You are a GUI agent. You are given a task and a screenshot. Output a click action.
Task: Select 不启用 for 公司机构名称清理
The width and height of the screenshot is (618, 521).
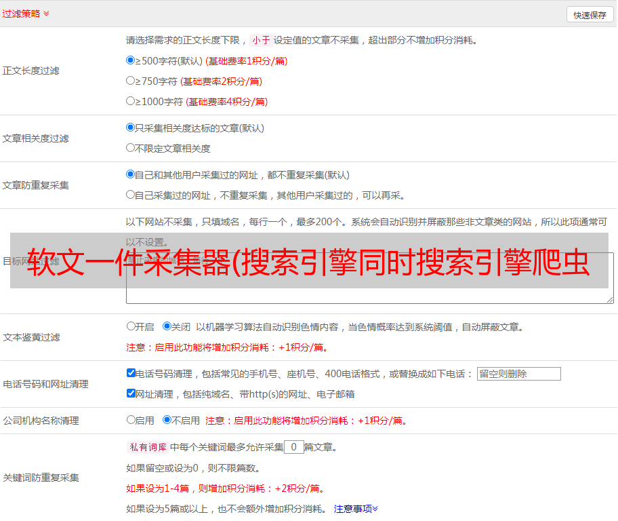167,420
